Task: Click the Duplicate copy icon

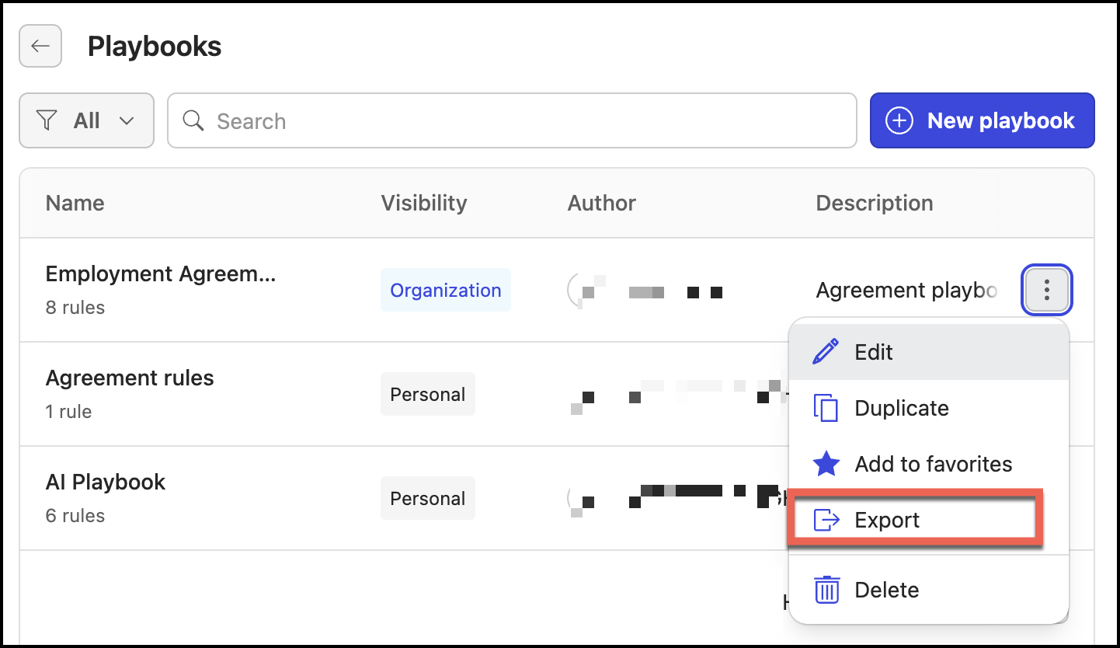Action: [x=826, y=408]
